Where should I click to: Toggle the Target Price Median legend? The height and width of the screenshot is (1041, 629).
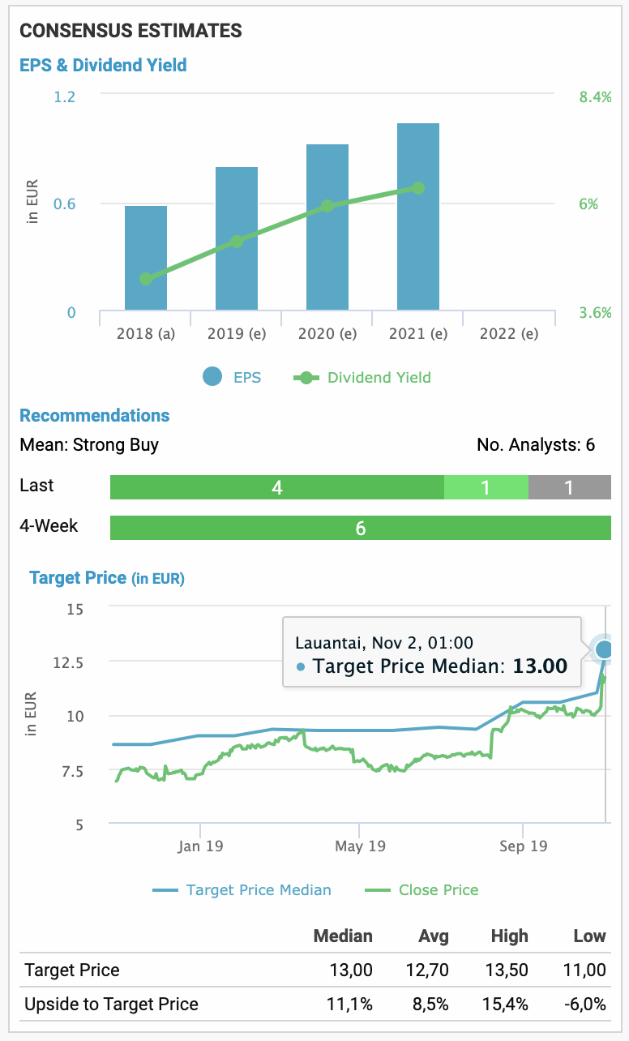(243, 889)
